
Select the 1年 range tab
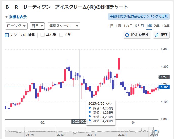tap(149, 26)
